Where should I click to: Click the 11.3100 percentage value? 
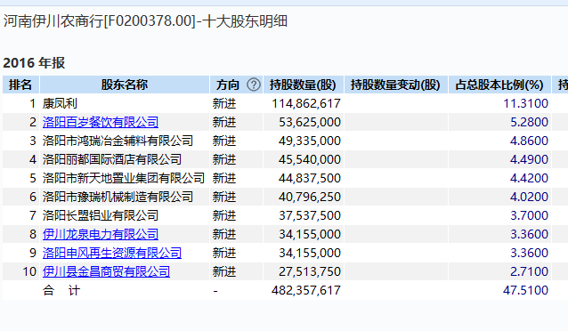pyautogui.click(x=525, y=103)
